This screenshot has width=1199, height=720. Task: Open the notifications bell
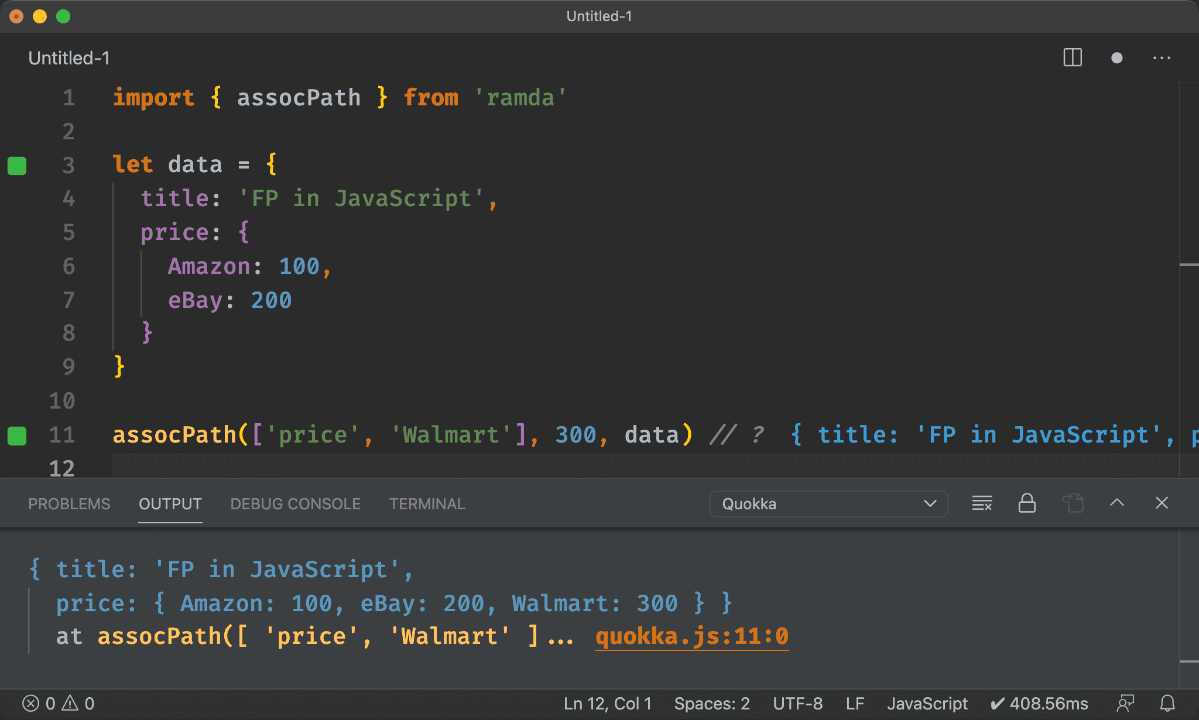(x=1167, y=703)
